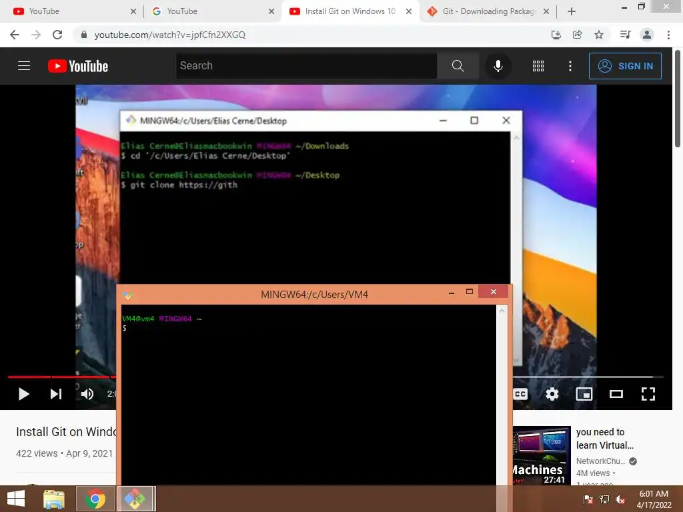Enter full screen video mode

648,394
